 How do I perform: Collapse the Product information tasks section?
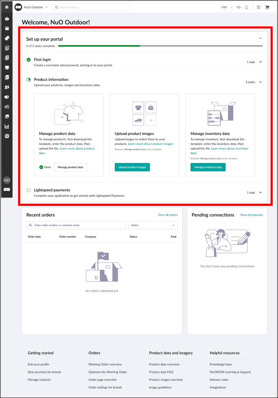point(260,82)
